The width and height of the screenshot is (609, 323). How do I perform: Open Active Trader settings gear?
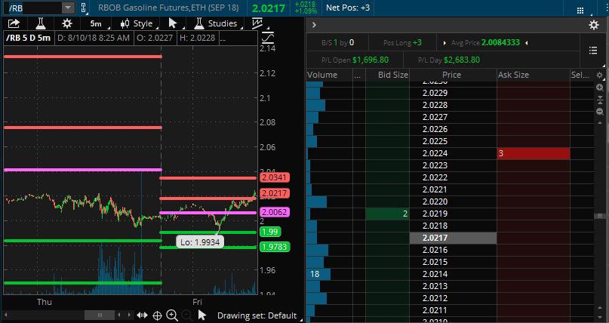593,25
